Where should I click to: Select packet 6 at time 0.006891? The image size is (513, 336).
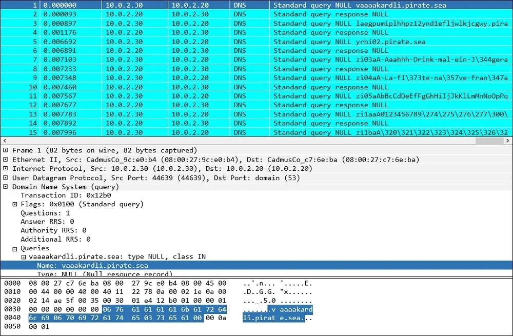coord(256,50)
